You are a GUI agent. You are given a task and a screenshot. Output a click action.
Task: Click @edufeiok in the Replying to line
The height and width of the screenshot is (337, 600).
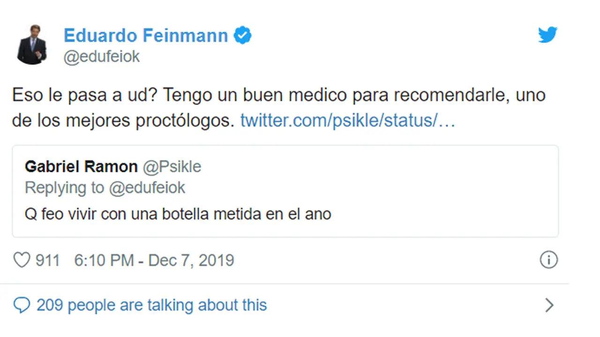click(x=147, y=188)
